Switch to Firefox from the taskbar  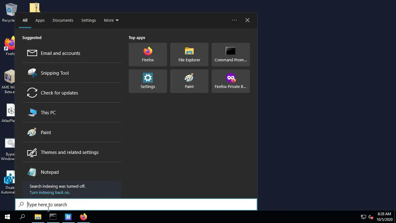pos(83,217)
